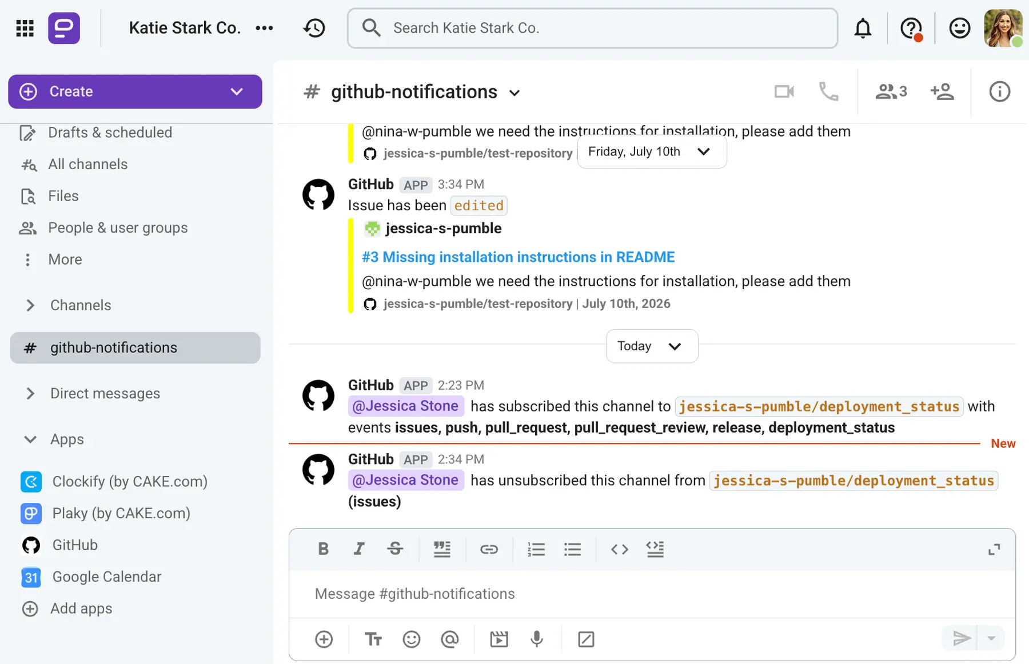
Task: Open Friday, July 10th date dropdown
Action: tap(652, 152)
